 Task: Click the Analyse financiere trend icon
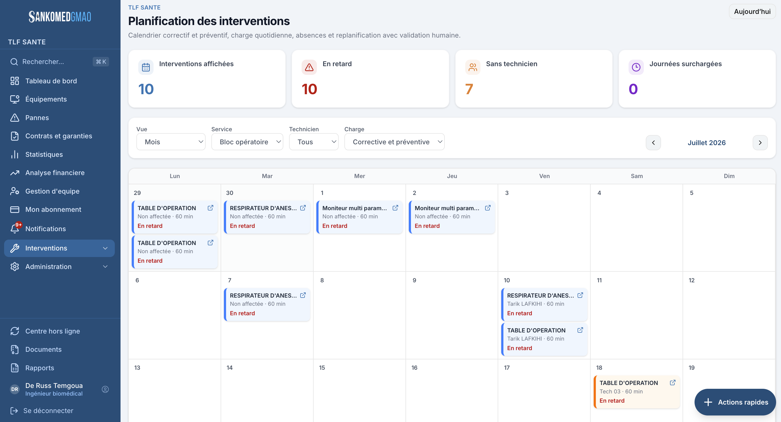pyautogui.click(x=14, y=173)
